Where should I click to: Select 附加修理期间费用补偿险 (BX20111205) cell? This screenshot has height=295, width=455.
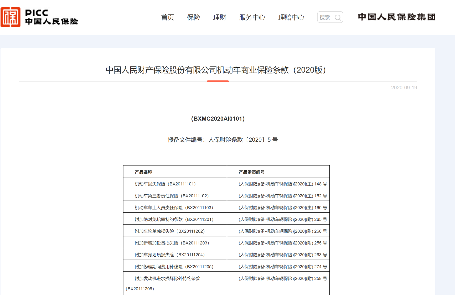[175, 266]
